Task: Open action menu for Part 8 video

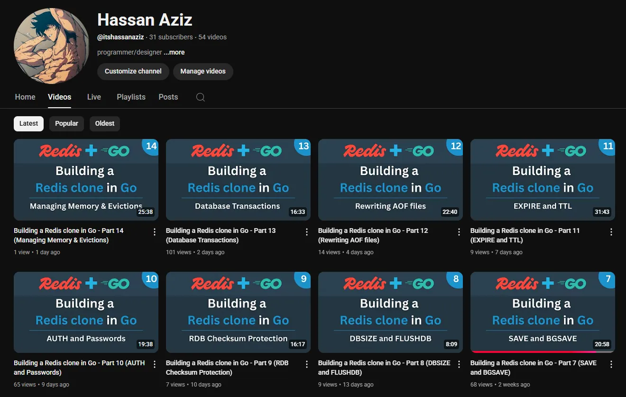Action: 459,364
